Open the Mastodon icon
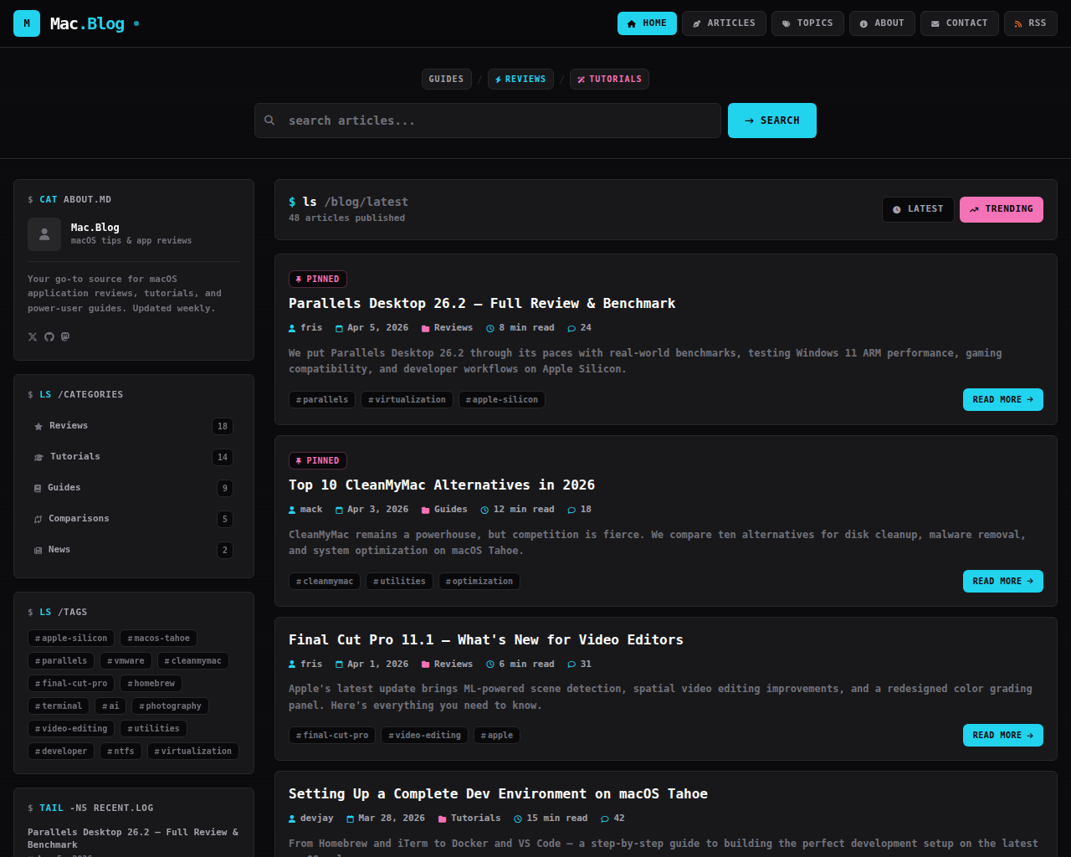 tap(64, 336)
